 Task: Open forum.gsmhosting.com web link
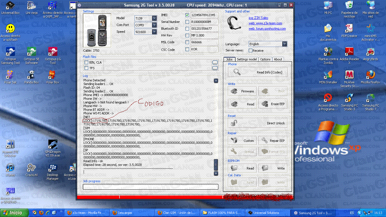coord(267,29)
